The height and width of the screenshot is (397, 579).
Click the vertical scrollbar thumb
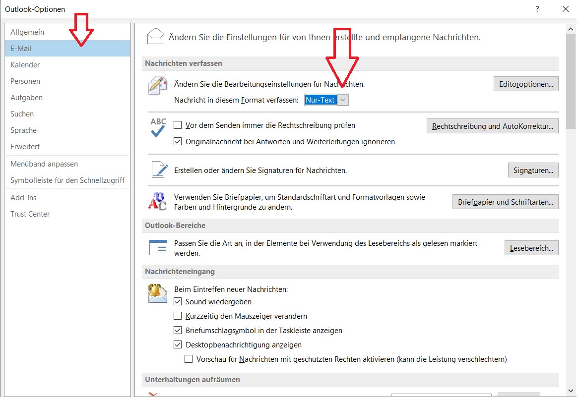pyautogui.click(x=571, y=81)
